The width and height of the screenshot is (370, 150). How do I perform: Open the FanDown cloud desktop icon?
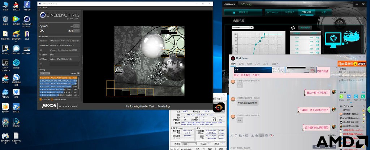click(16, 49)
